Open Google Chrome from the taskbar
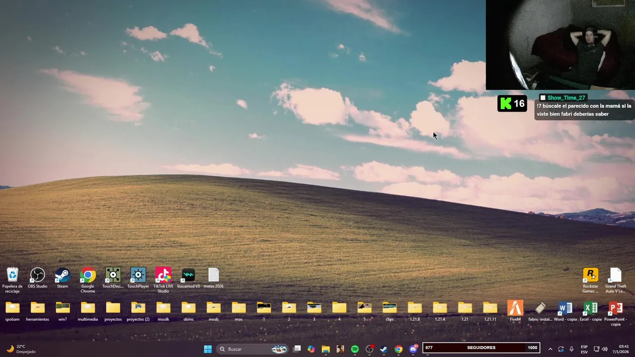Screen dimensions: 635x357 398,349
